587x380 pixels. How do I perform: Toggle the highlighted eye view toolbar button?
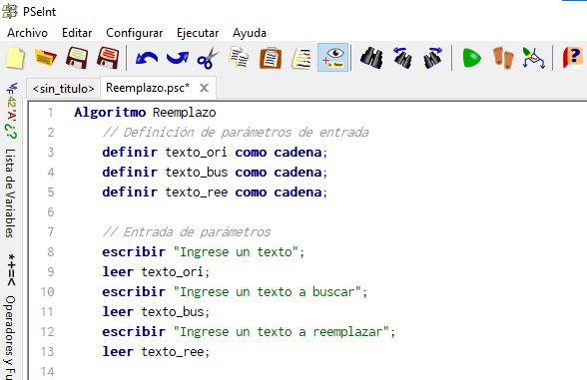click(x=332, y=57)
